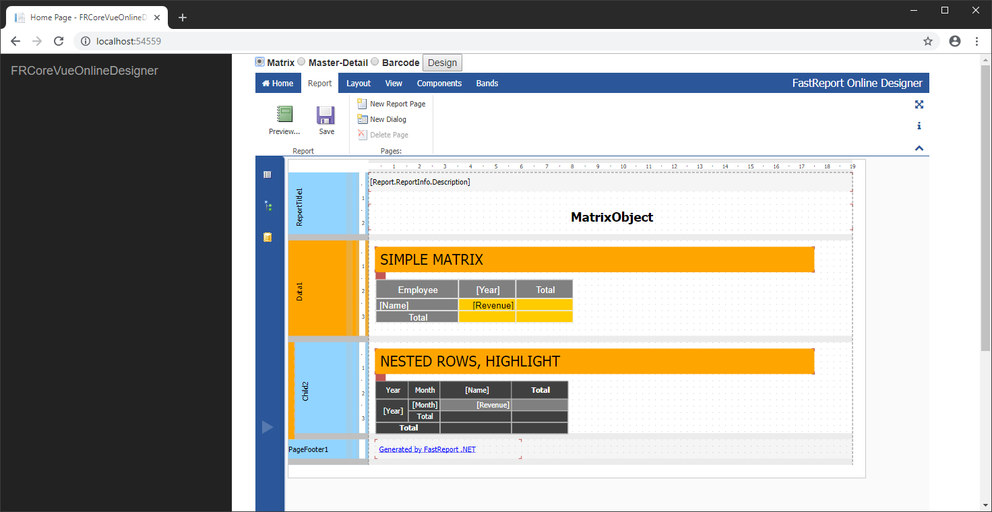Toggle fullscreen designer icon

tap(919, 104)
